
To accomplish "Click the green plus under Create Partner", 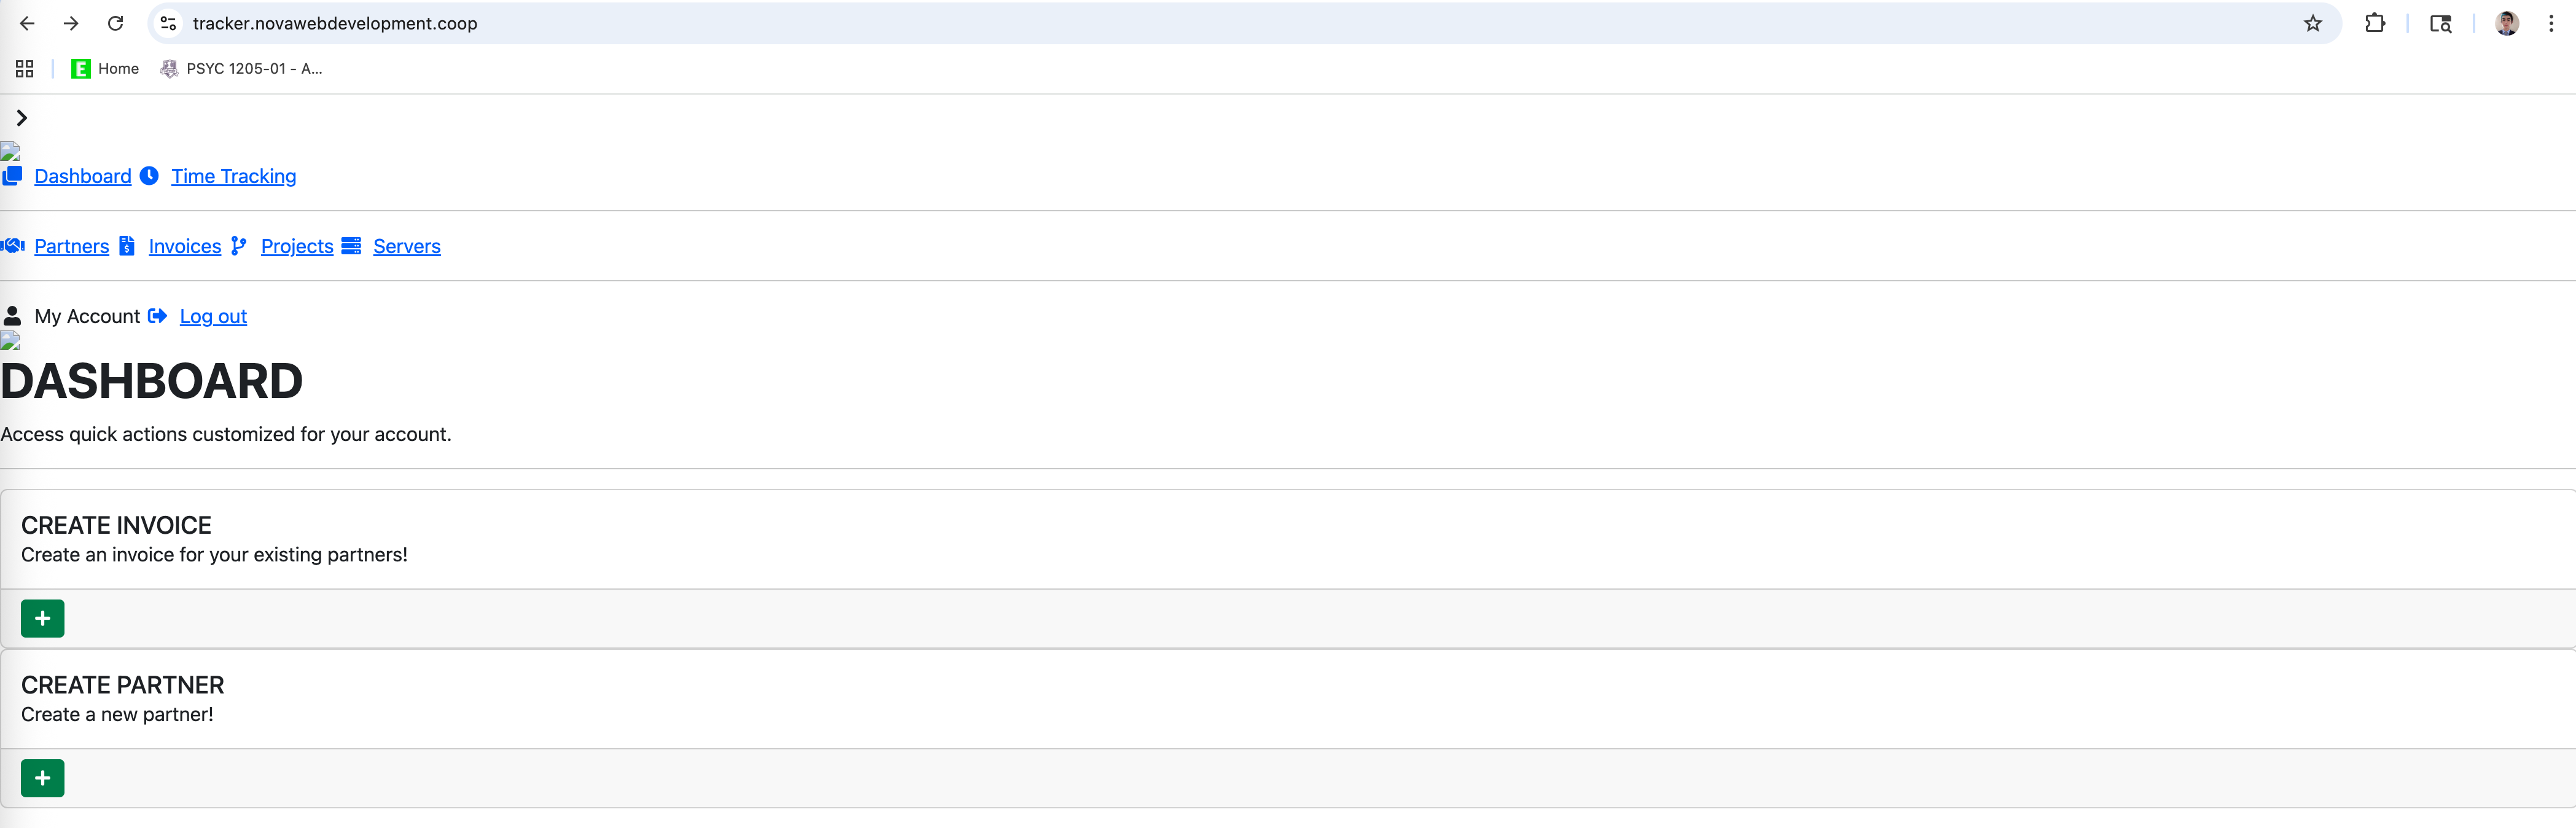I will point(42,778).
